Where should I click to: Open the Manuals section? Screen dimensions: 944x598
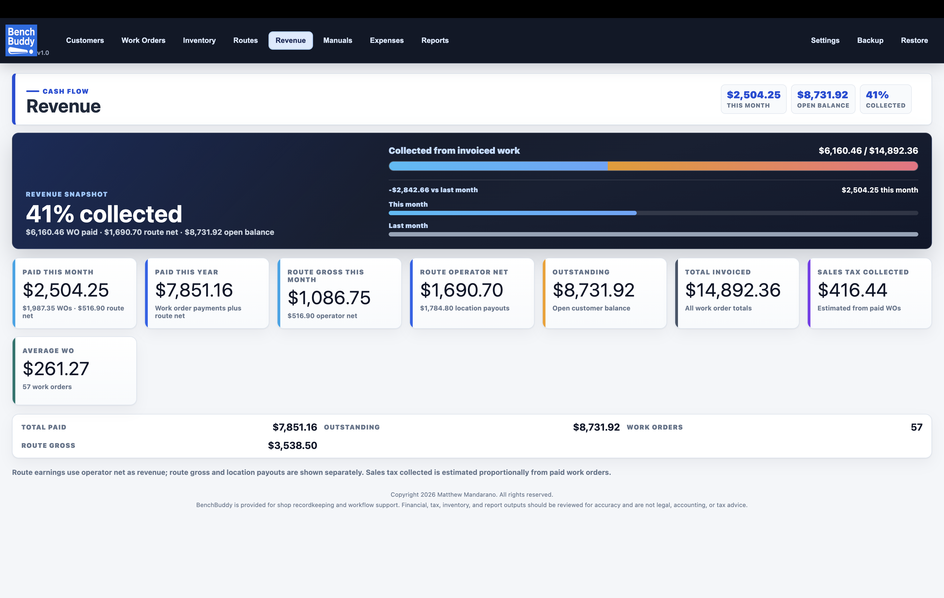(x=338, y=40)
